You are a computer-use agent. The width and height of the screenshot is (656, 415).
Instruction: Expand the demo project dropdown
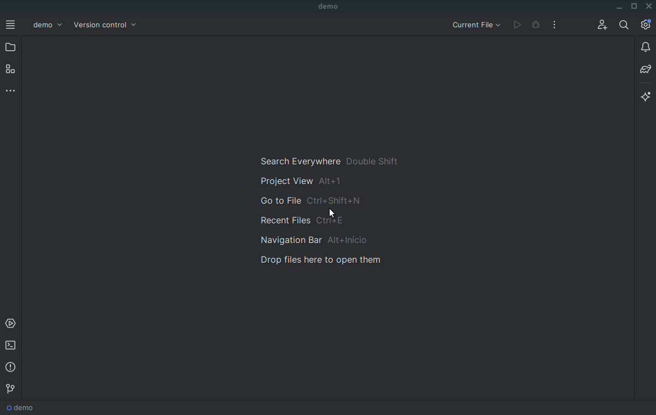(48, 25)
